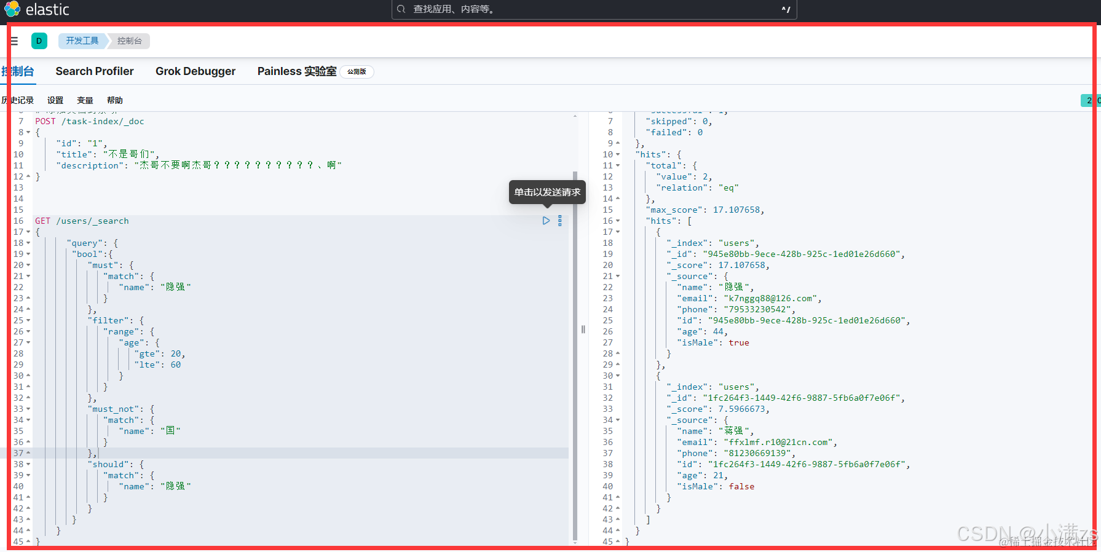This screenshot has height=552, width=1101.
Task: Click the k7nggq88@126.com email value
Action: click(x=770, y=298)
